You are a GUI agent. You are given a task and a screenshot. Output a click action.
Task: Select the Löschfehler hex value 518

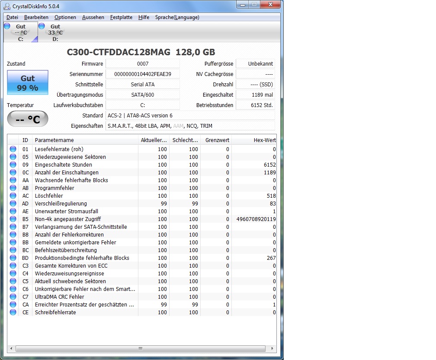(x=271, y=196)
